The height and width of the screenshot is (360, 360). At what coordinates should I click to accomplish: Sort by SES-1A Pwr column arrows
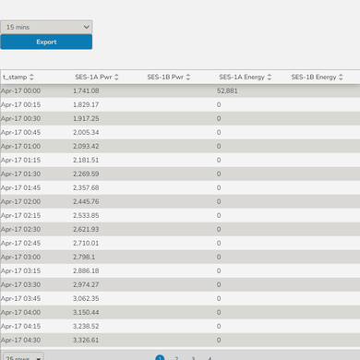116,77
